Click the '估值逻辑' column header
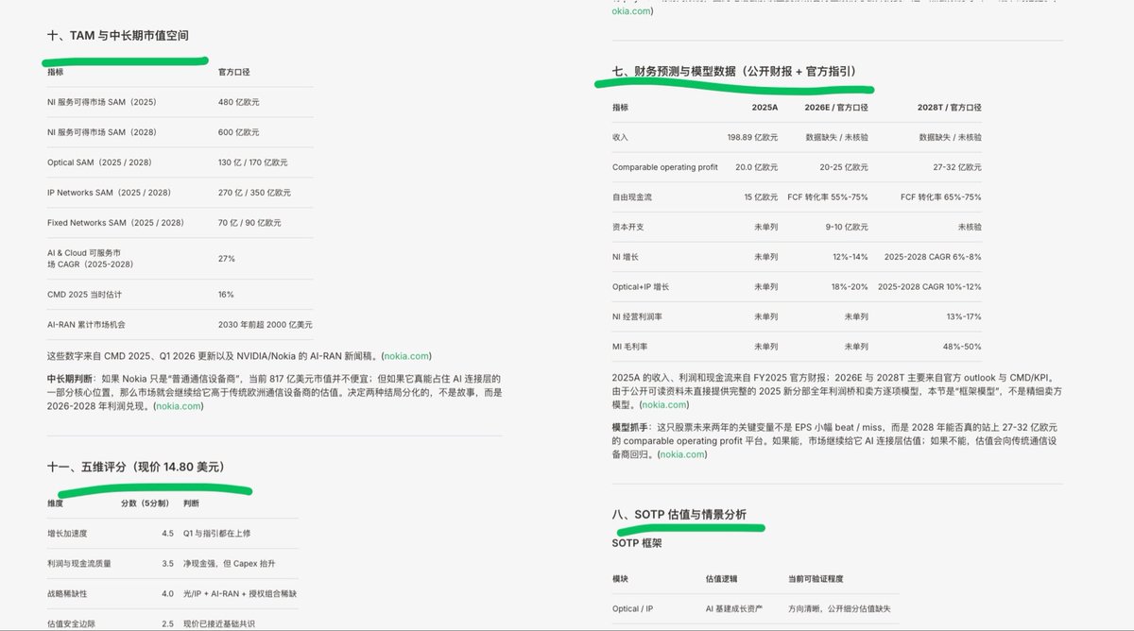The image size is (1134, 631). pos(722,580)
